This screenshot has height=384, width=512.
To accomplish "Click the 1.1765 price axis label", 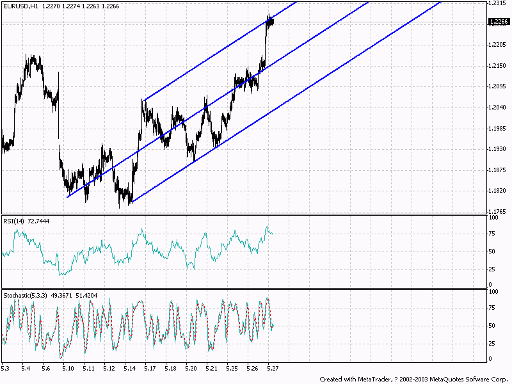I will coord(497,212).
